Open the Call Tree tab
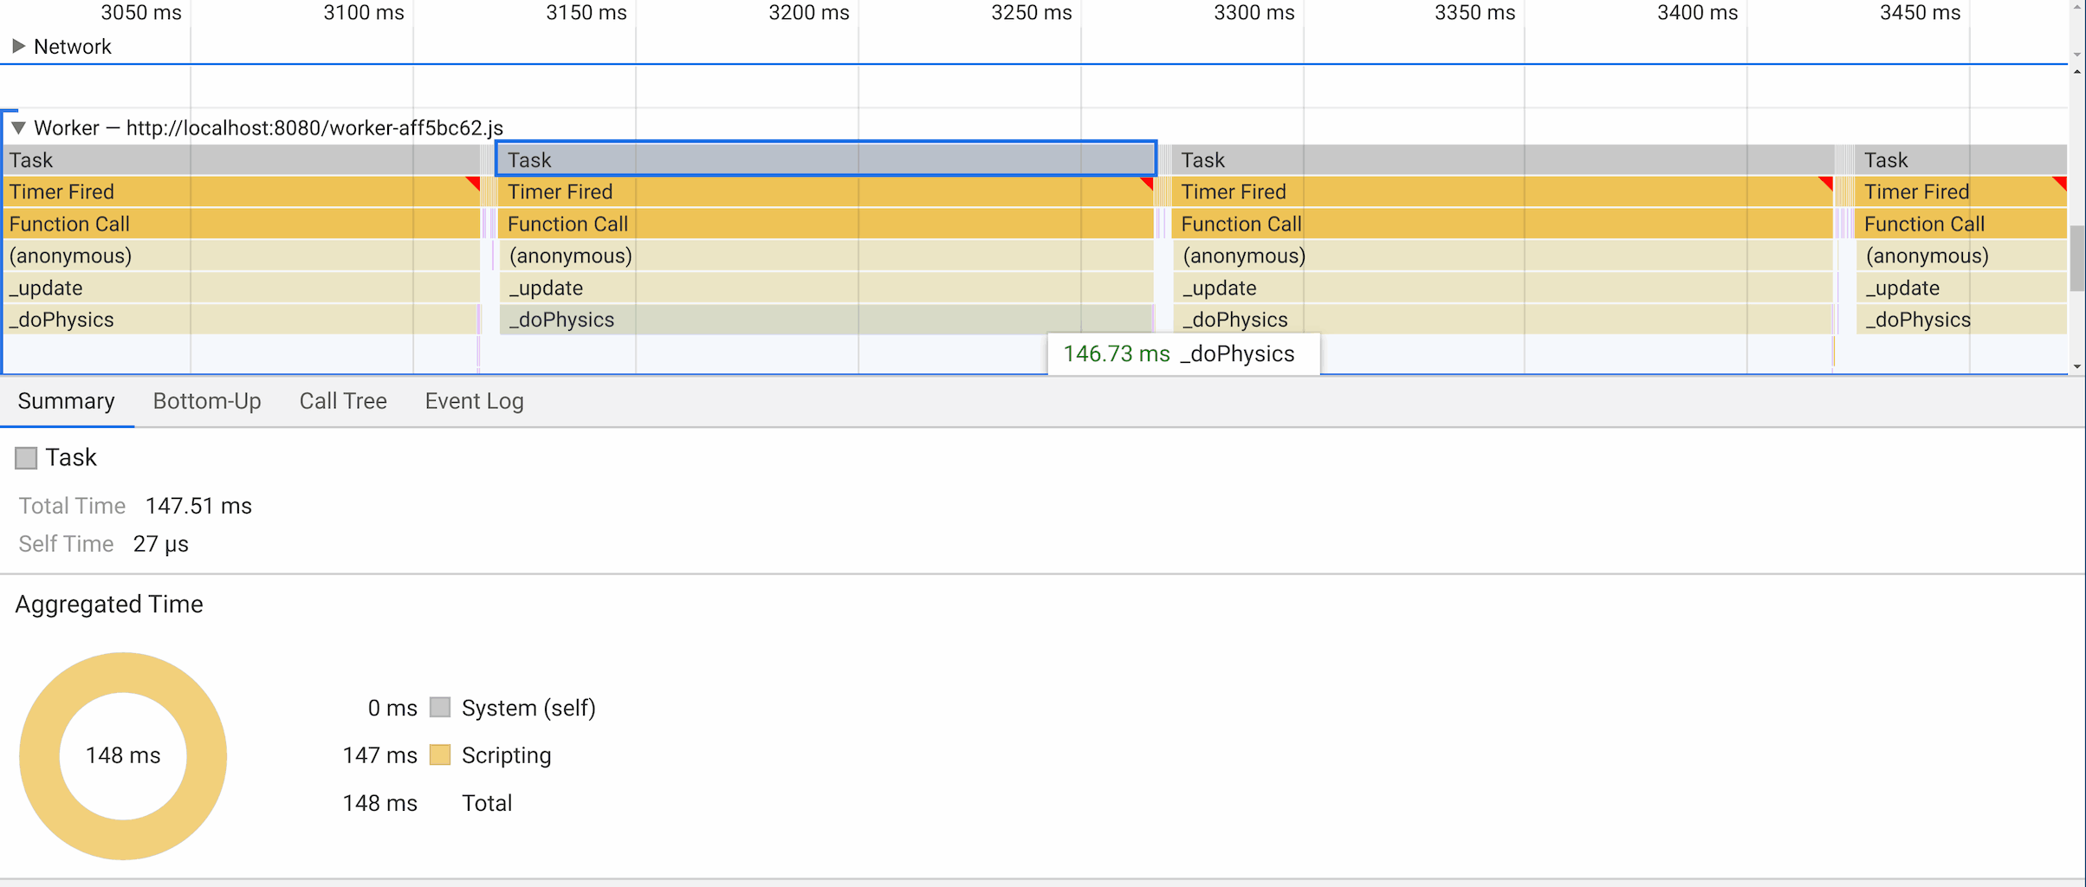This screenshot has width=2086, height=887. tap(342, 401)
